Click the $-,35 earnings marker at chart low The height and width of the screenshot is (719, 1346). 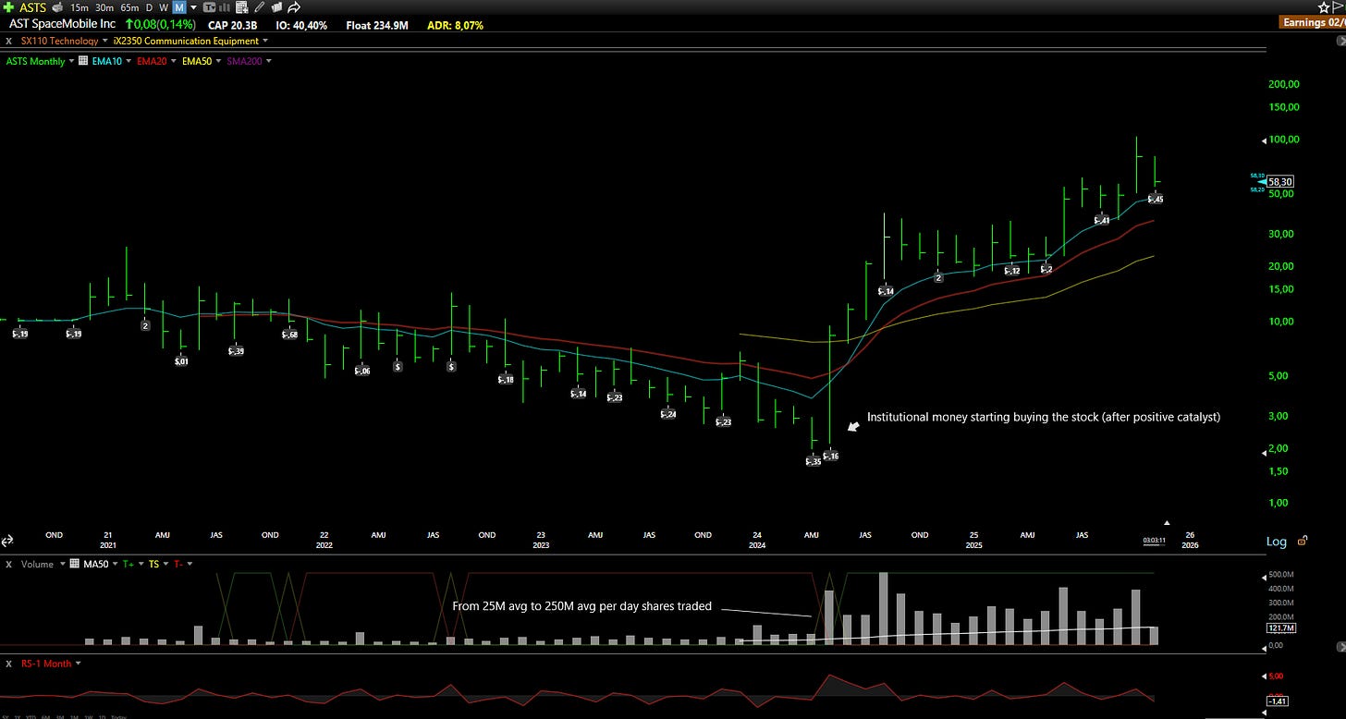point(813,460)
